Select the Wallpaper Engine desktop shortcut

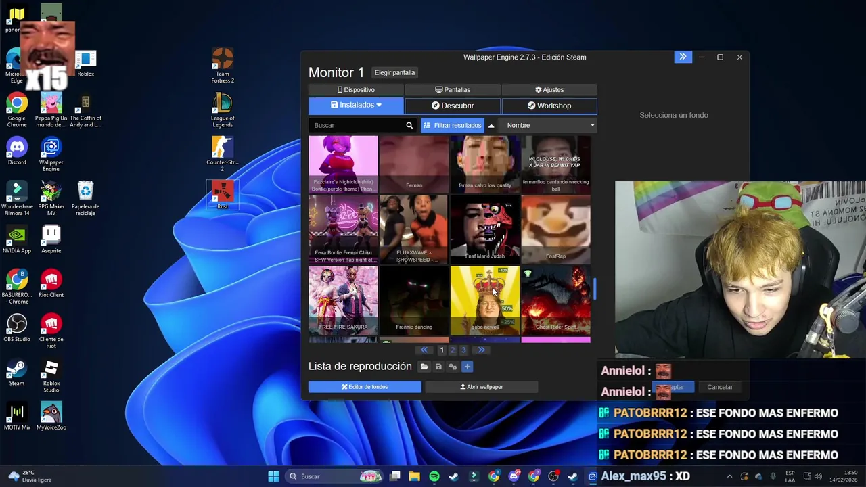click(51, 154)
